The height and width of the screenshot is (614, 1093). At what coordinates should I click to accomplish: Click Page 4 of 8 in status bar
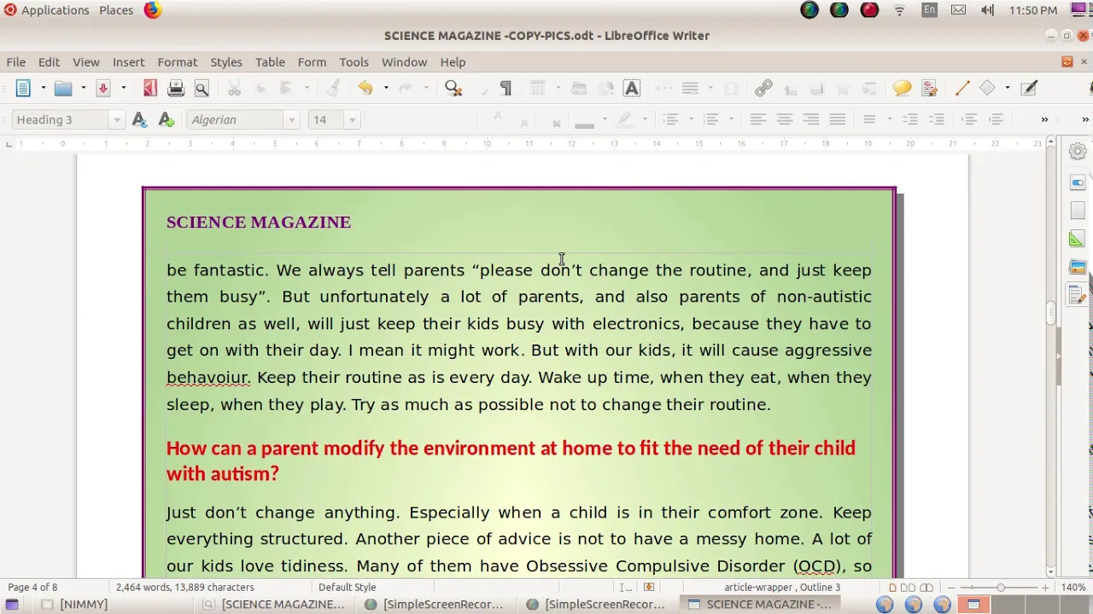click(32, 587)
